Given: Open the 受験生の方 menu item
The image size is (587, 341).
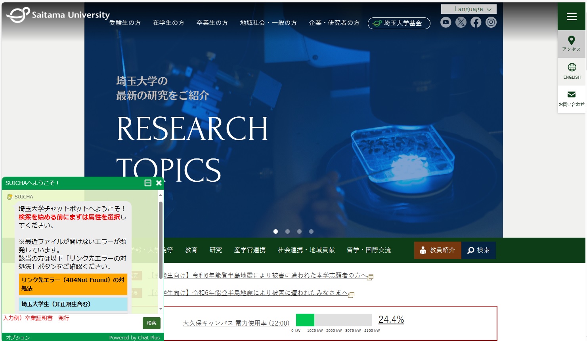Looking at the screenshot, I should [x=125, y=23].
